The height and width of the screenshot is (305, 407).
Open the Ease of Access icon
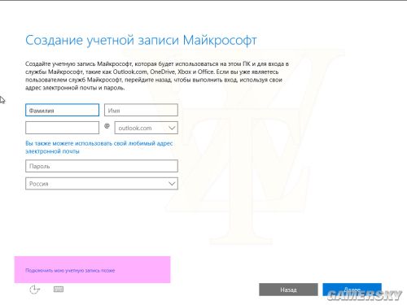34,290
